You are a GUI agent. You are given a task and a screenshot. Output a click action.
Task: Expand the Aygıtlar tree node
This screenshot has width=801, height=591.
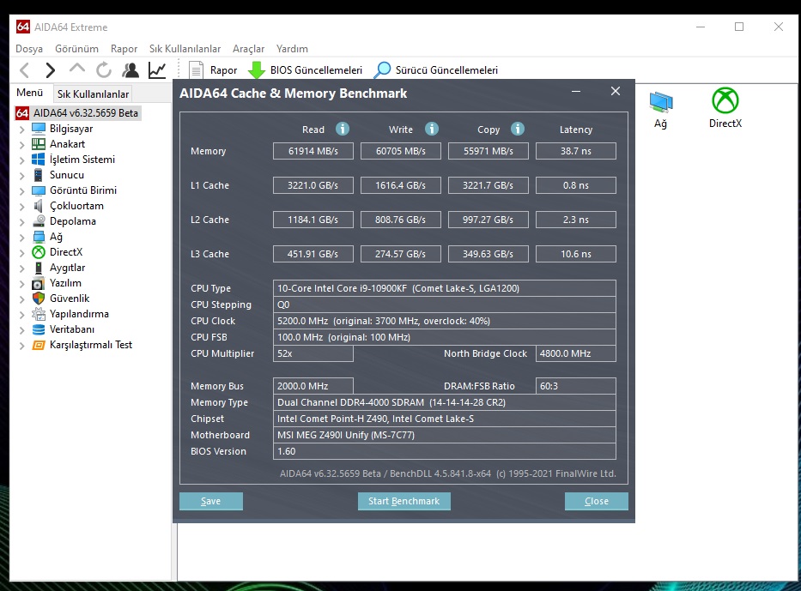point(22,268)
